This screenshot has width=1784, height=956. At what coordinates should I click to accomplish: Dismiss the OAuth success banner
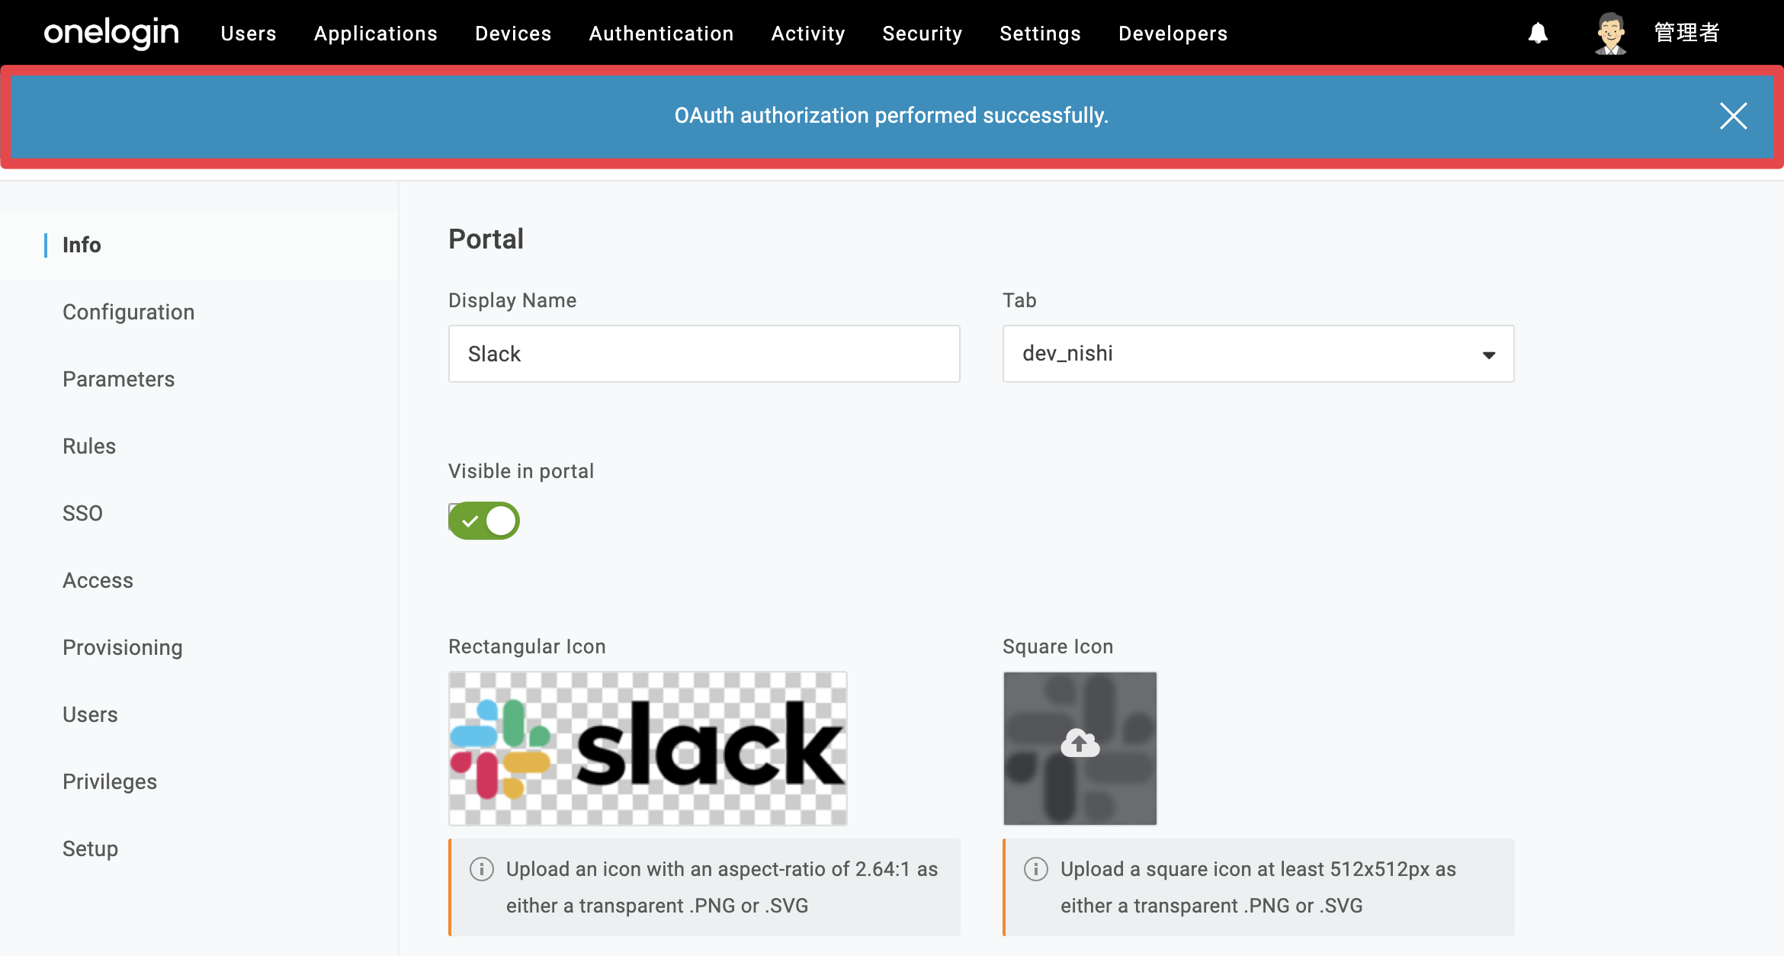point(1733,116)
